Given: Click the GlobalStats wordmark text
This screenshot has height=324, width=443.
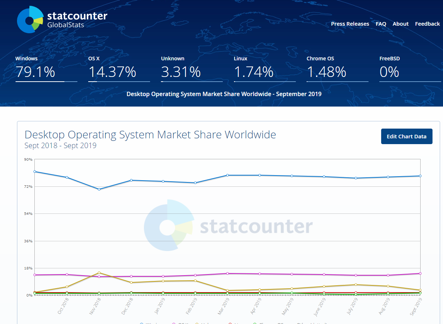Looking at the screenshot, I should [x=65, y=25].
